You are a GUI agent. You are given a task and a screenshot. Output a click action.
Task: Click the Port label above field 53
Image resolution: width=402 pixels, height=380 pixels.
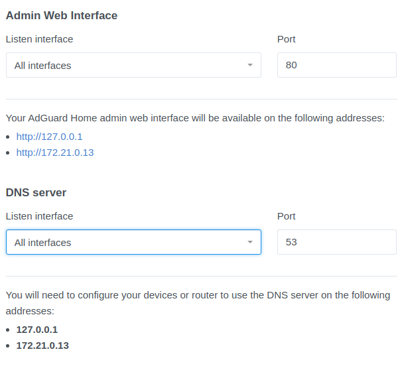tap(287, 216)
